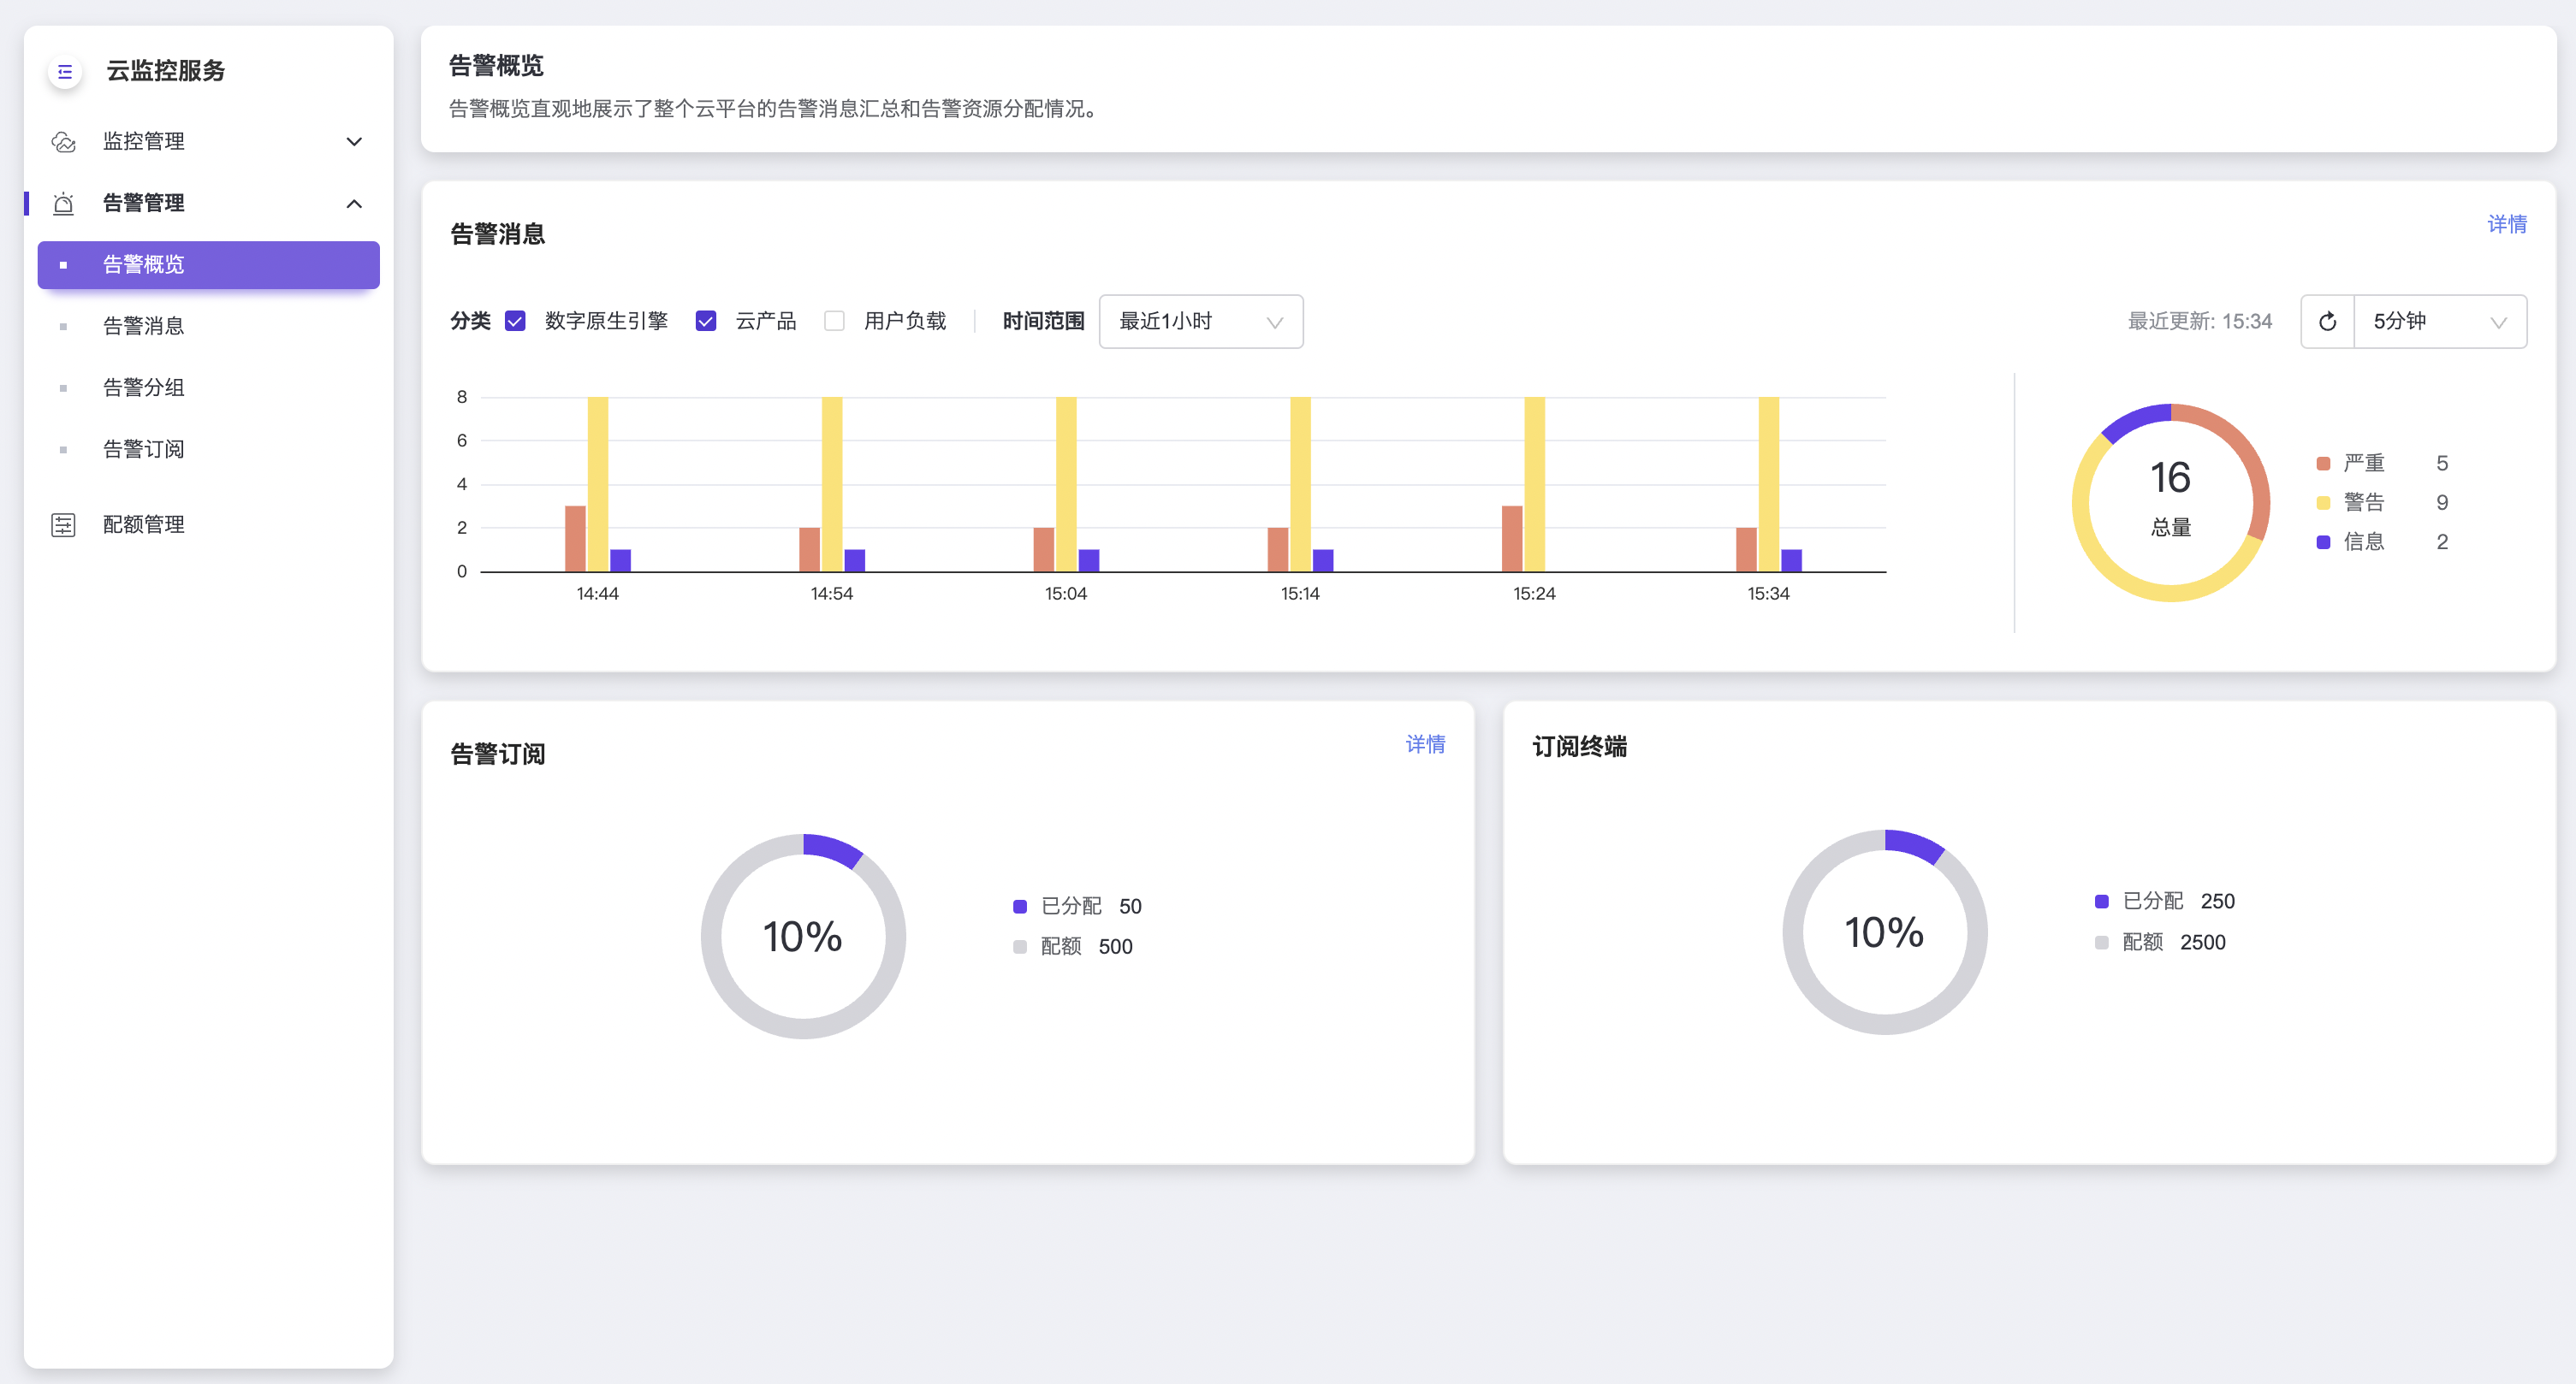This screenshot has height=1384, width=2576.
Task: Enable the 用户负载 checkbox
Action: pyautogui.click(x=834, y=321)
